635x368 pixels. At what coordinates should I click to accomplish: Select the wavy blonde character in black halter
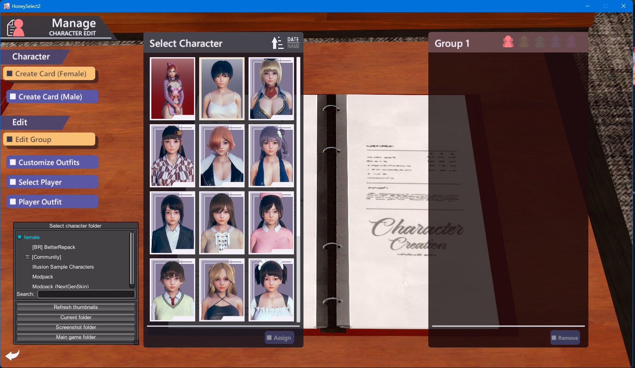(222, 290)
